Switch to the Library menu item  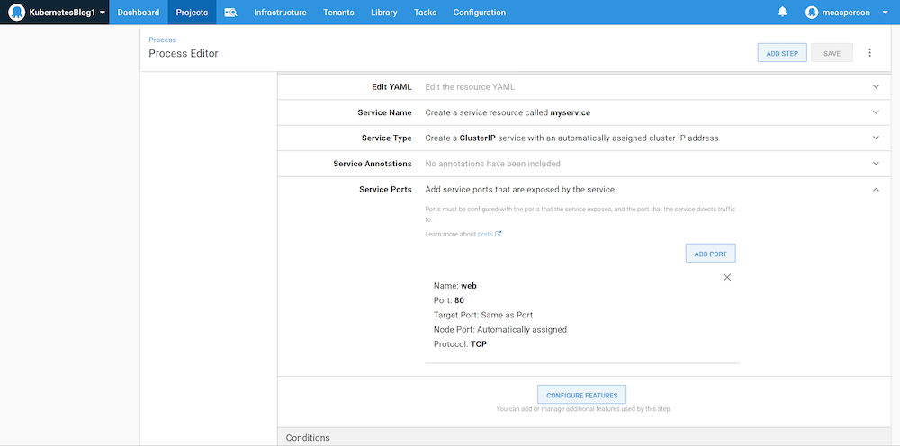tap(383, 13)
